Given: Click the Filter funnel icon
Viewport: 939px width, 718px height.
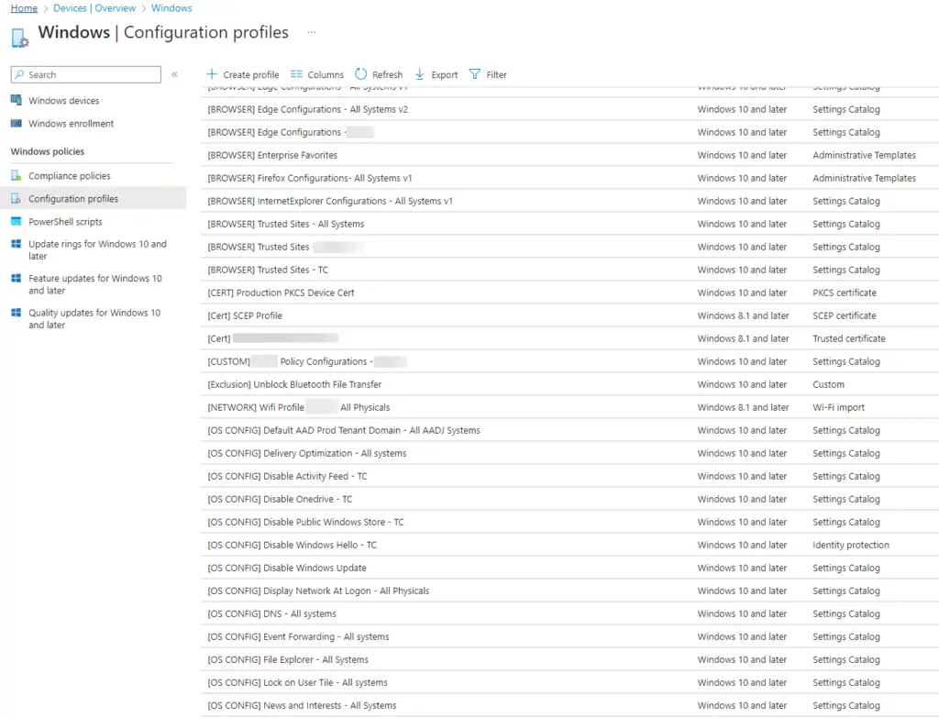Looking at the screenshot, I should click(475, 74).
